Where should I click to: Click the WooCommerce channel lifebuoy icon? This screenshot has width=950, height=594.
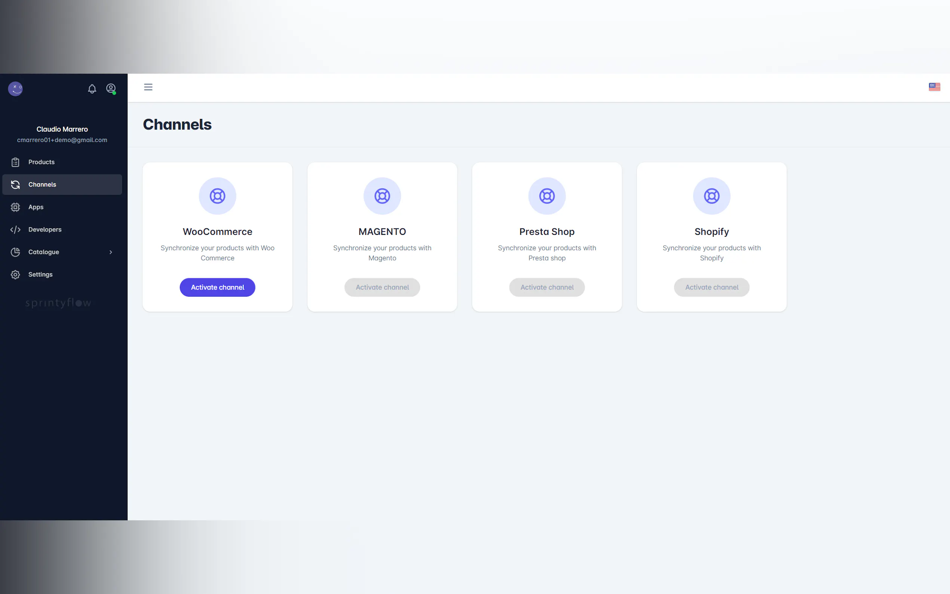pyautogui.click(x=217, y=196)
